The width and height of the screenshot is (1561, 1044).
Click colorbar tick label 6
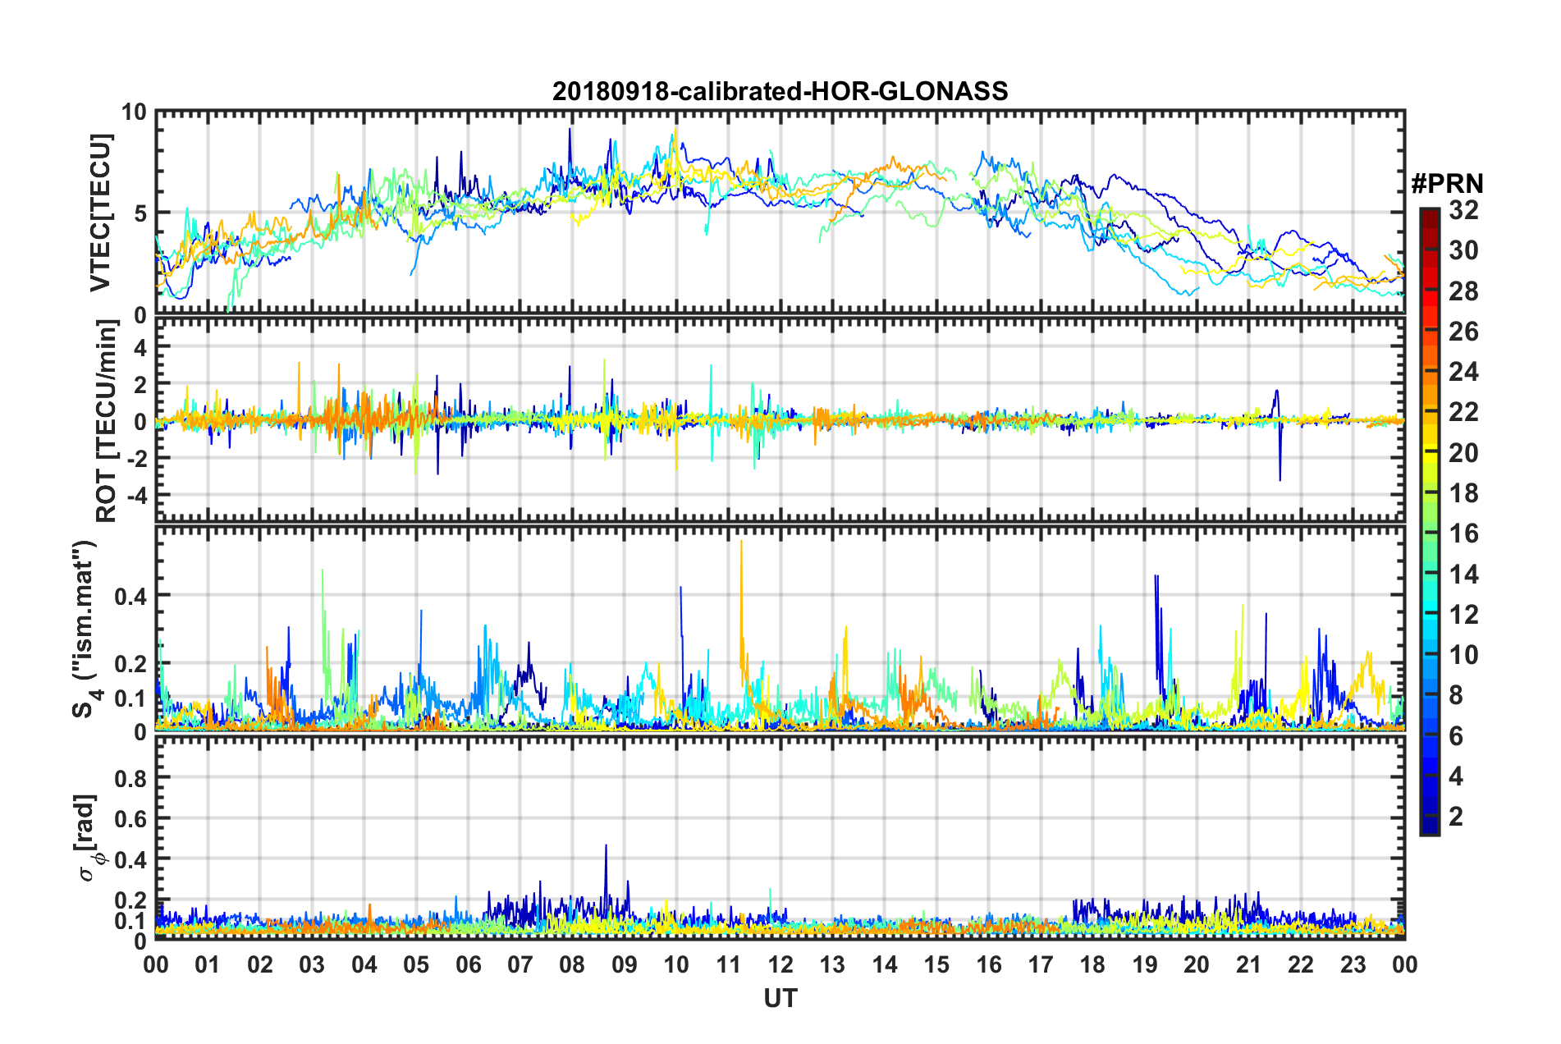tap(1456, 736)
